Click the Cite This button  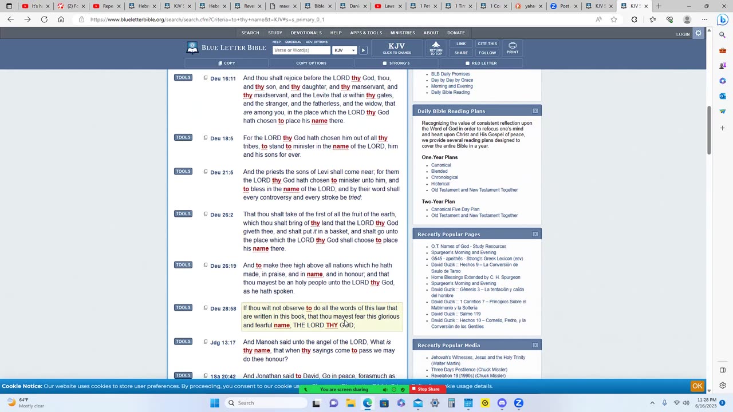coord(487,43)
